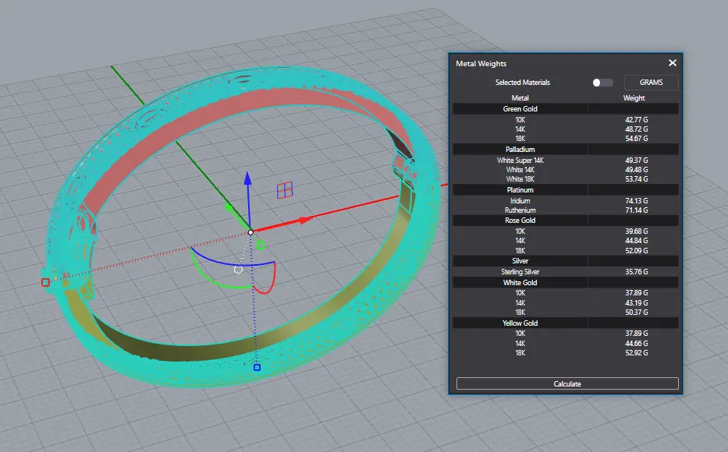Select the Sterling Silver weight row
Image resolution: width=728 pixels, height=452 pixels.
click(x=566, y=272)
